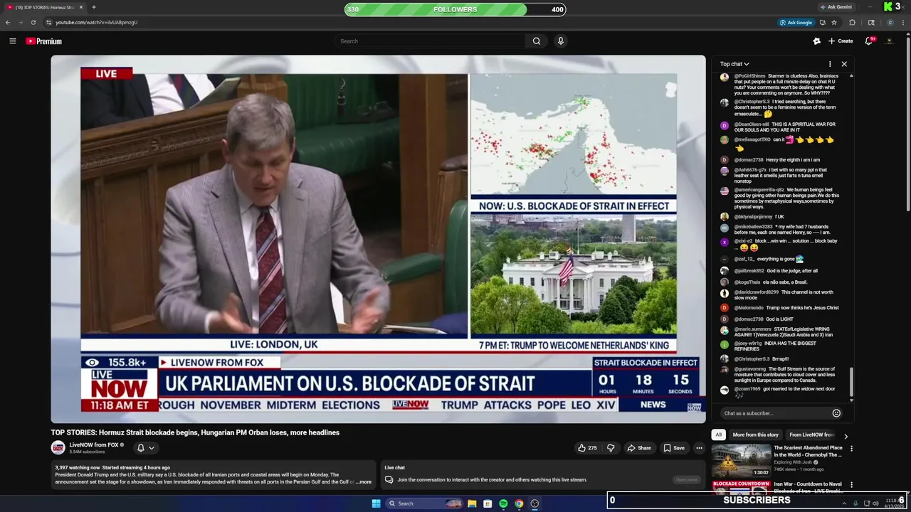Viewport: 911px width, 512px height.
Task: Select the TOP STORIES browser tab
Action: 44,7
